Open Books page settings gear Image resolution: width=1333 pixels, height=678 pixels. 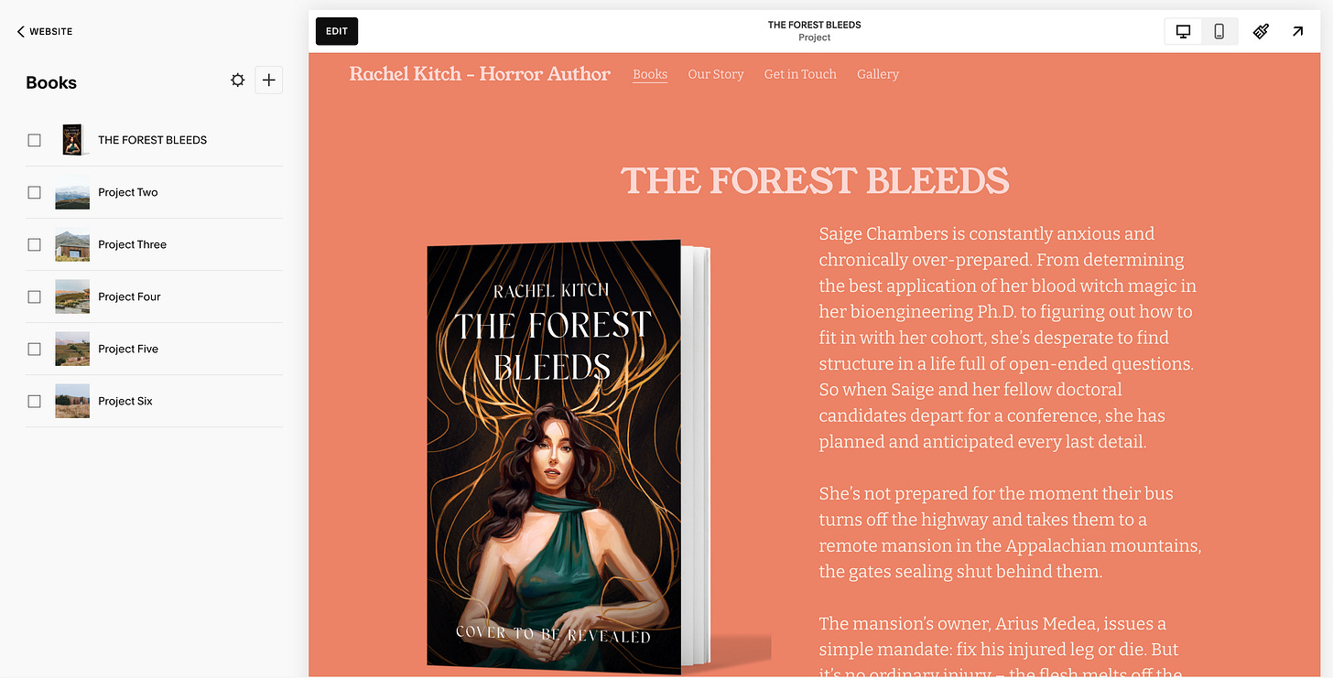click(238, 81)
